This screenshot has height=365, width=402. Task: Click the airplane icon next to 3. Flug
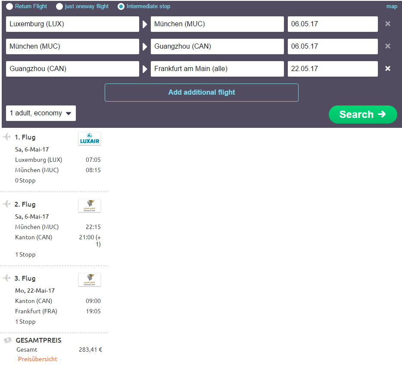6,278
